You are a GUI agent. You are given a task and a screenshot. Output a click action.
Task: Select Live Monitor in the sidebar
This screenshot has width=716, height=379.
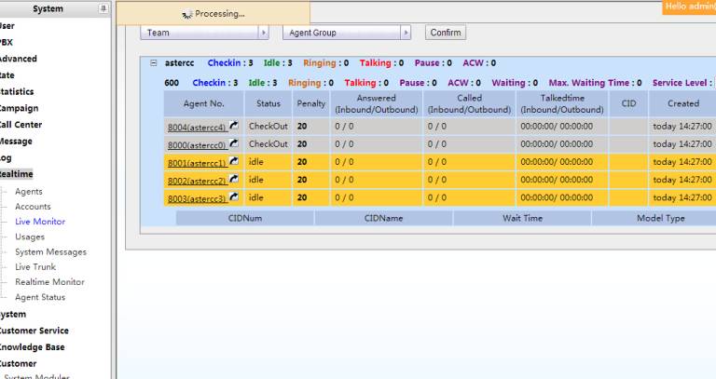(40, 222)
